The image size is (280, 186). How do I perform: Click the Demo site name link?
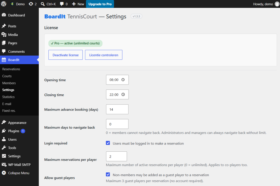[17, 4]
